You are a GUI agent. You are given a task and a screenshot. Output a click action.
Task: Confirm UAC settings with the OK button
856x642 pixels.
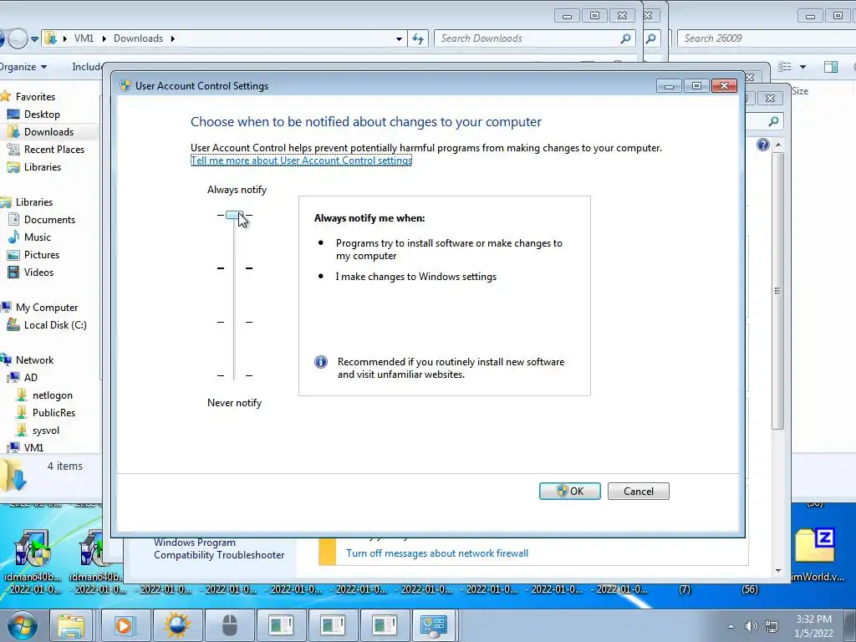570,491
